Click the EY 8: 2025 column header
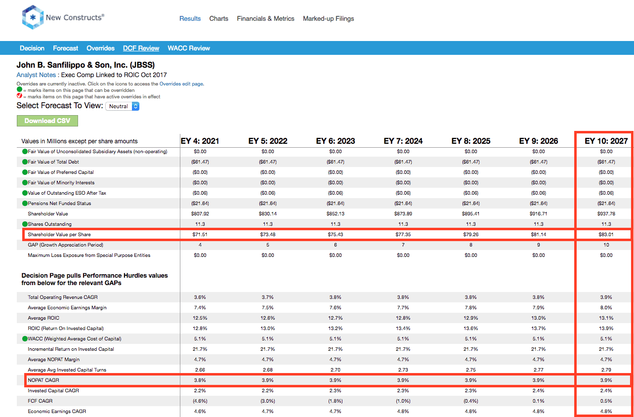This screenshot has width=634, height=417. click(x=471, y=141)
